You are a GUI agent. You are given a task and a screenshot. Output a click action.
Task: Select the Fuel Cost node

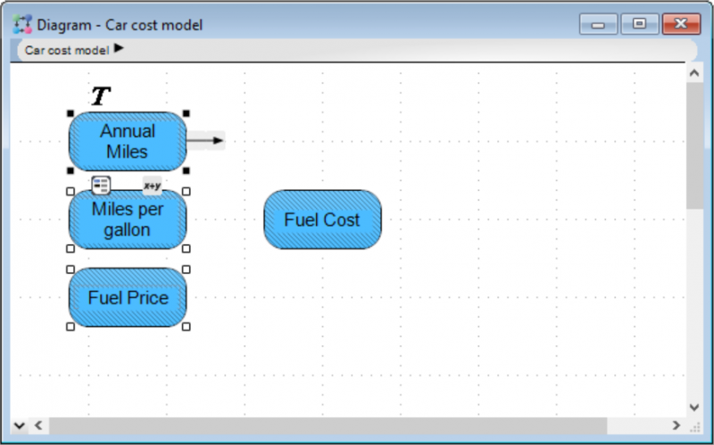323,219
